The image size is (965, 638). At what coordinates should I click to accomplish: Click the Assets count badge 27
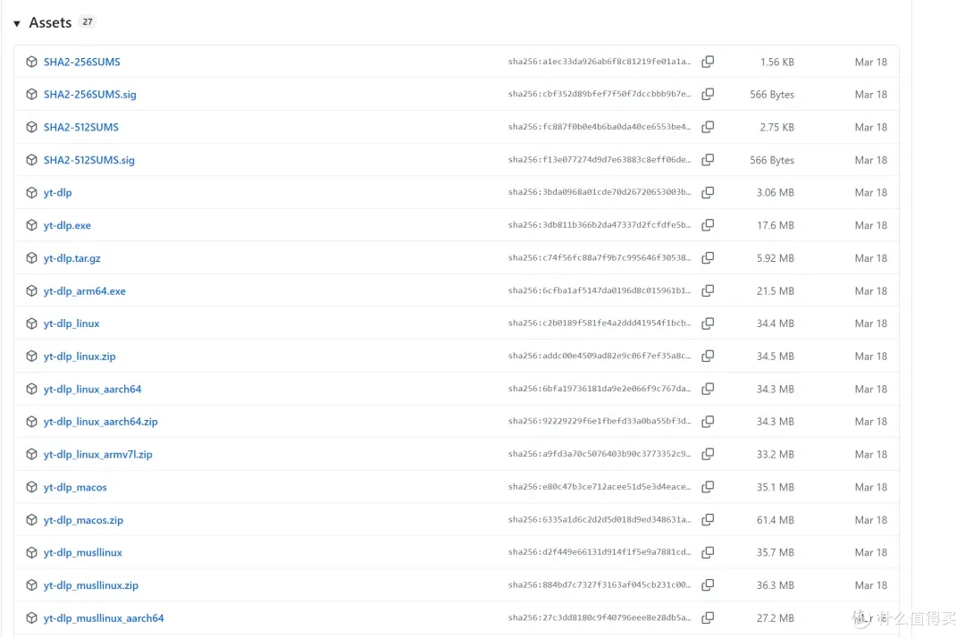[x=88, y=22]
